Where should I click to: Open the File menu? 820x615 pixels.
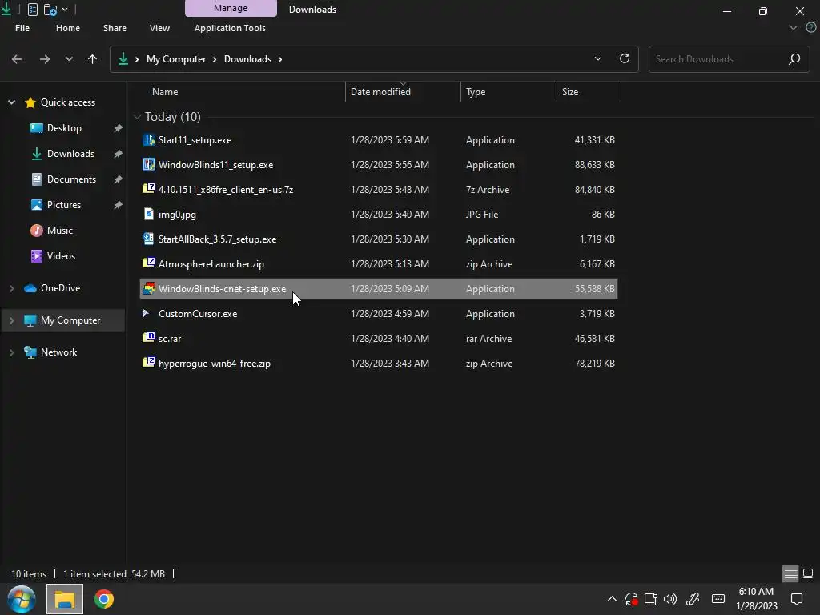coord(22,28)
